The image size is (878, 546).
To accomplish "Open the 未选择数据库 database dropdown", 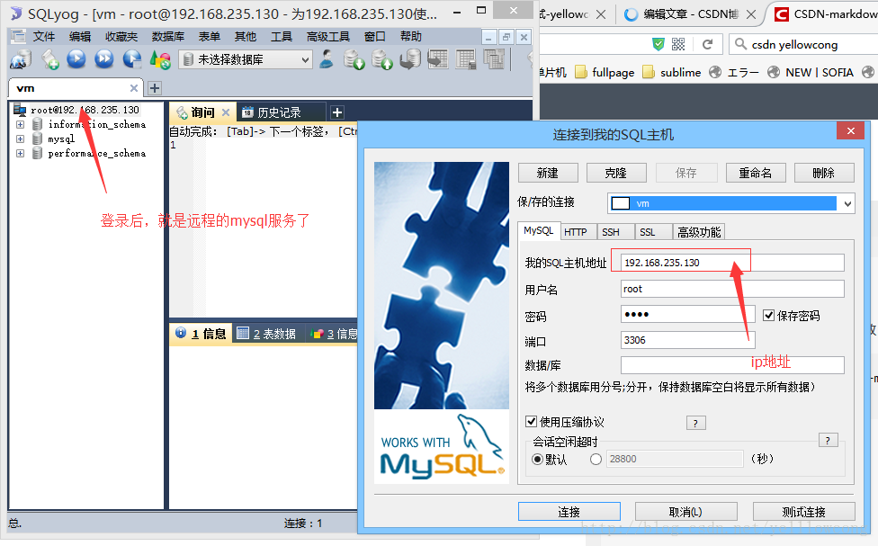I will point(305,59).
